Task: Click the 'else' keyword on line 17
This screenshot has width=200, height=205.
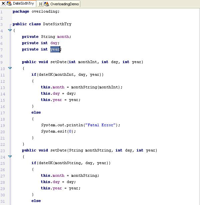Action: 36,112
